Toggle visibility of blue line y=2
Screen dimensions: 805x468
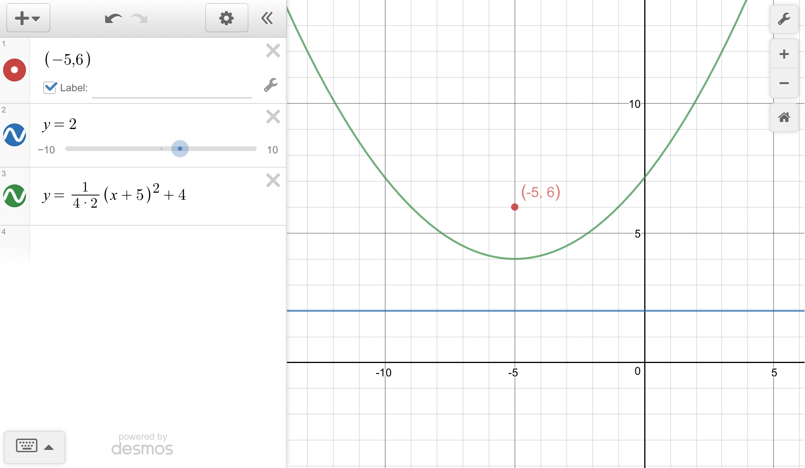coord(15,135)
